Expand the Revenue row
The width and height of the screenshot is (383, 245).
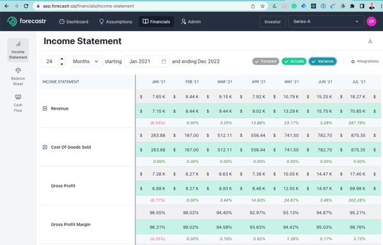pos(45,108)
